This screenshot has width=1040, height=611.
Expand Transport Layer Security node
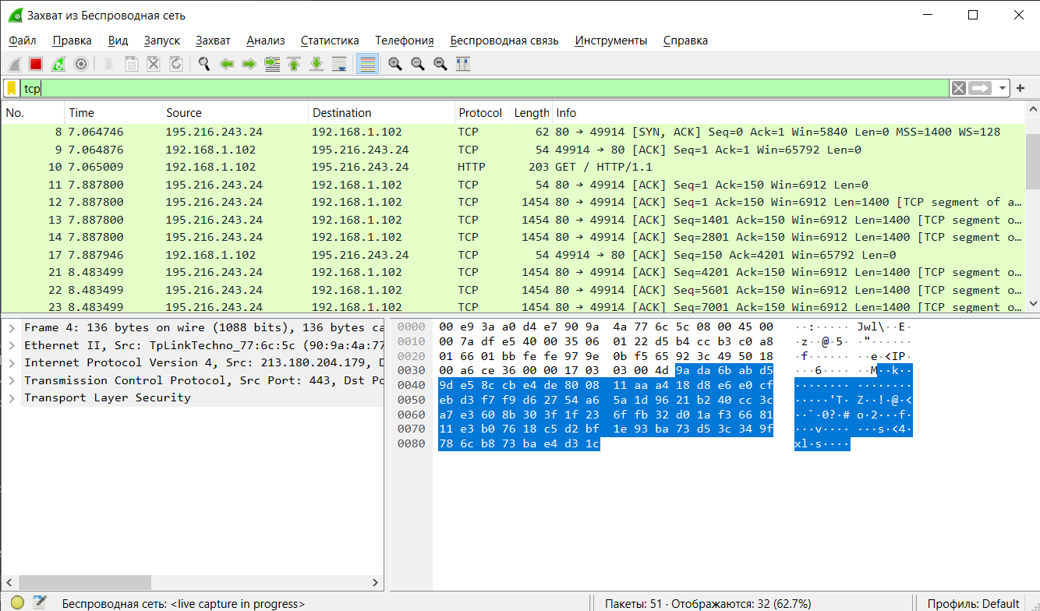(11, 397)
